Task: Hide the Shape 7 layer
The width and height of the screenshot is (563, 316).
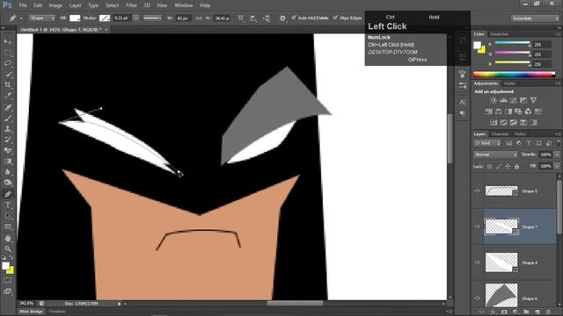Action: pos(477,226)
